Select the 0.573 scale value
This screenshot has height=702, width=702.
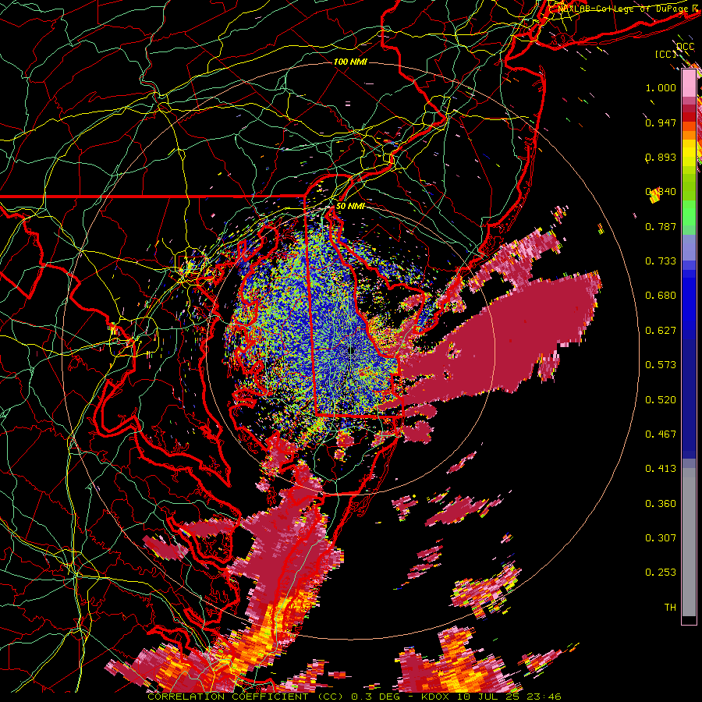coord(661,365)
